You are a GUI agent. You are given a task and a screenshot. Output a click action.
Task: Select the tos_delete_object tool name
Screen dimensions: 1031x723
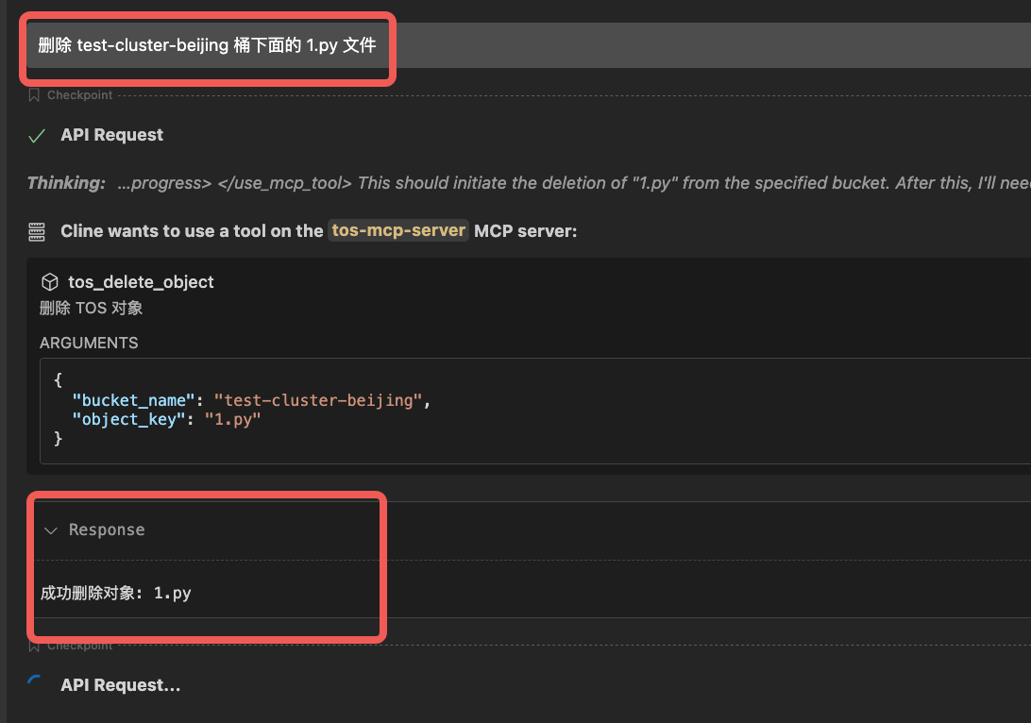click(x=141, y=282)
